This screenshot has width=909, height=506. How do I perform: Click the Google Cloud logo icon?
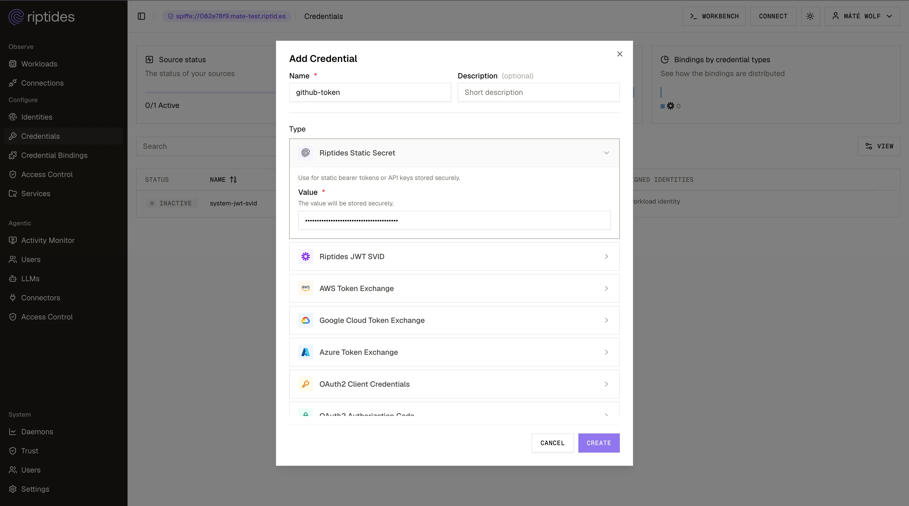click(306, 320)
